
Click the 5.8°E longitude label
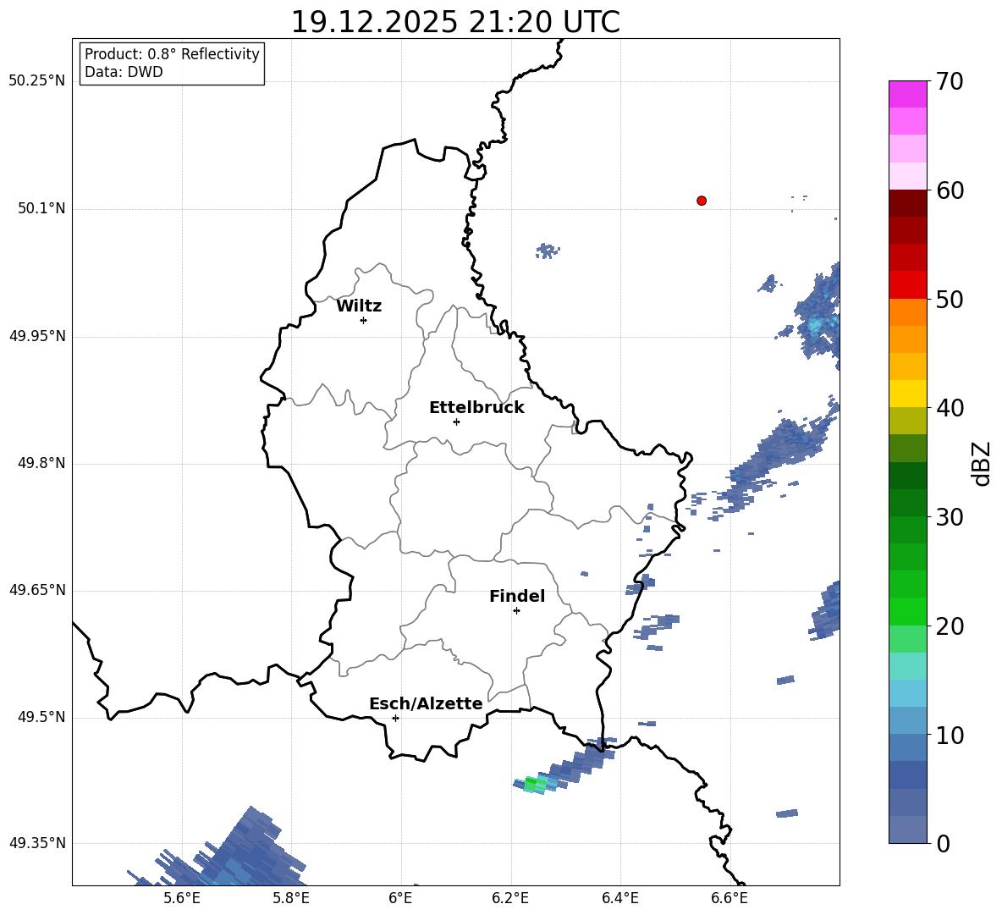291,898
